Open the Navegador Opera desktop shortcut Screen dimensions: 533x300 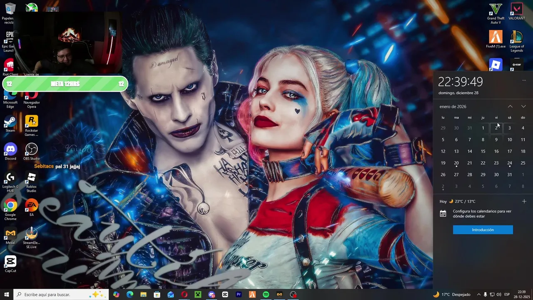coord(32,100)
